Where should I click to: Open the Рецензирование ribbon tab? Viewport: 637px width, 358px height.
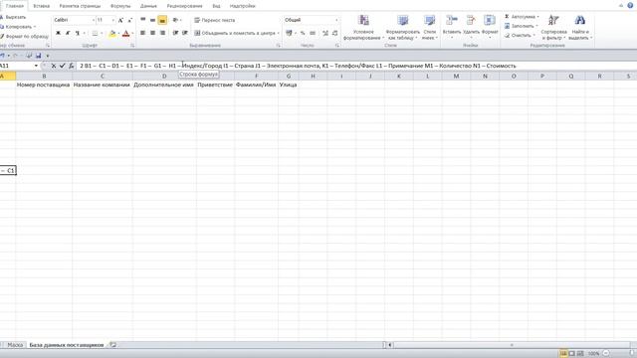pyautogui.click(x=184, y=6)
